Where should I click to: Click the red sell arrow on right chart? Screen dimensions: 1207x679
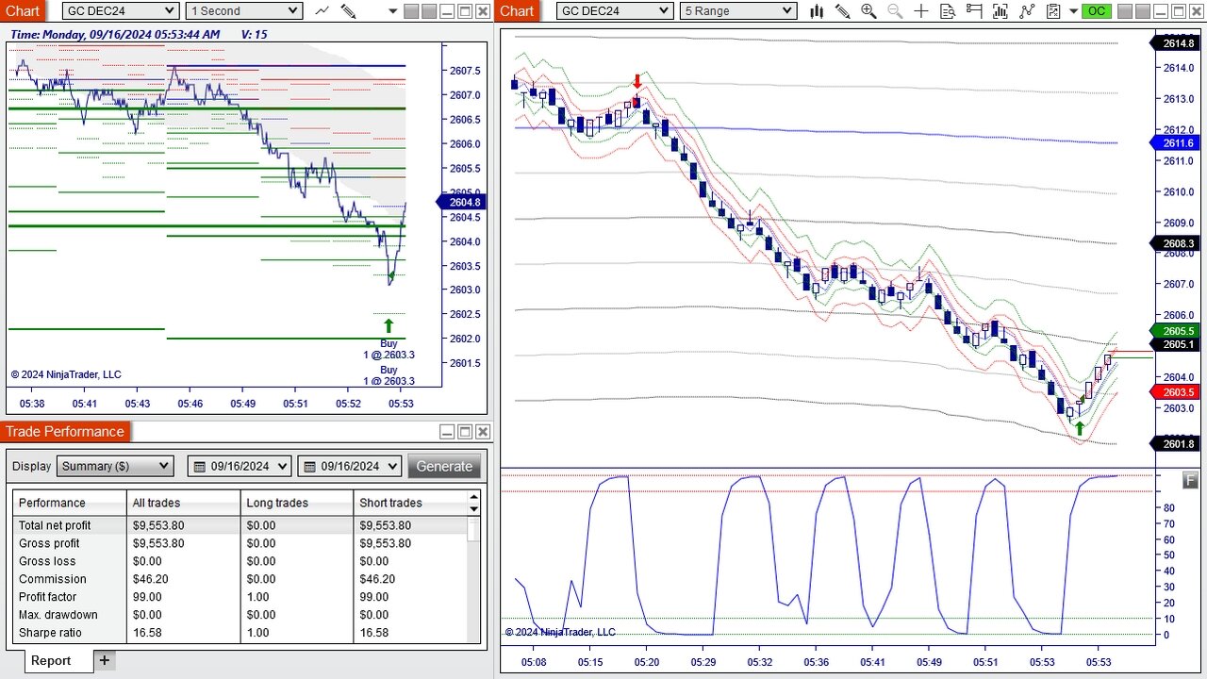click(637, 81)
